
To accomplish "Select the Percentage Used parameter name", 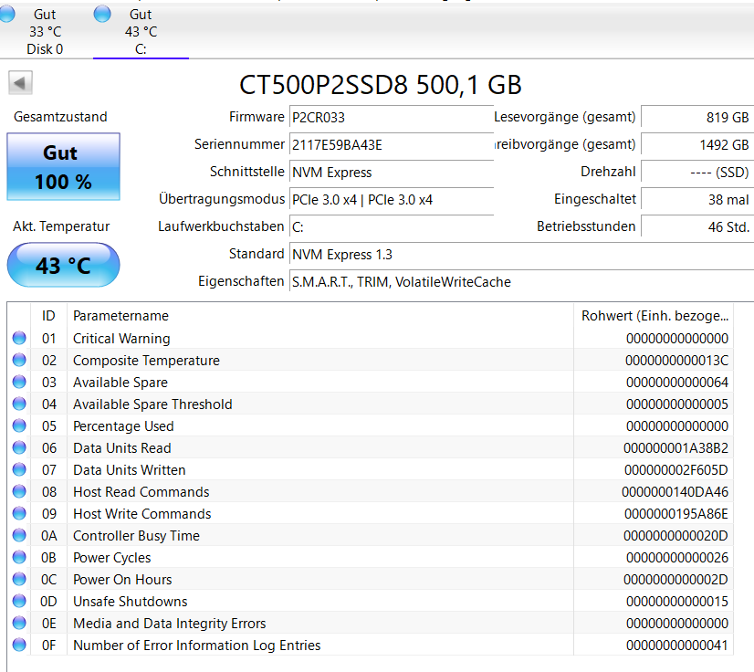I will coord(123,426).
